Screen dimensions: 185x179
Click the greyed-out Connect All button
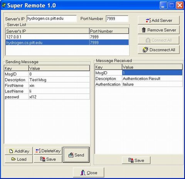click(x=158, y=40)
